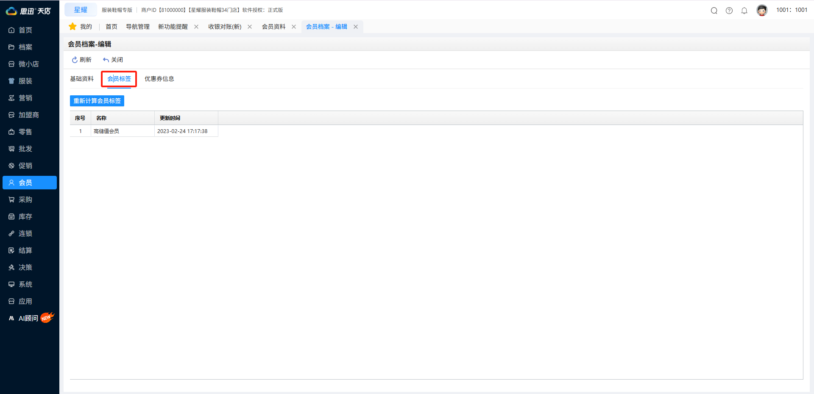
Task: Close the 新功能提醒 tab
Action: [196, 27]
